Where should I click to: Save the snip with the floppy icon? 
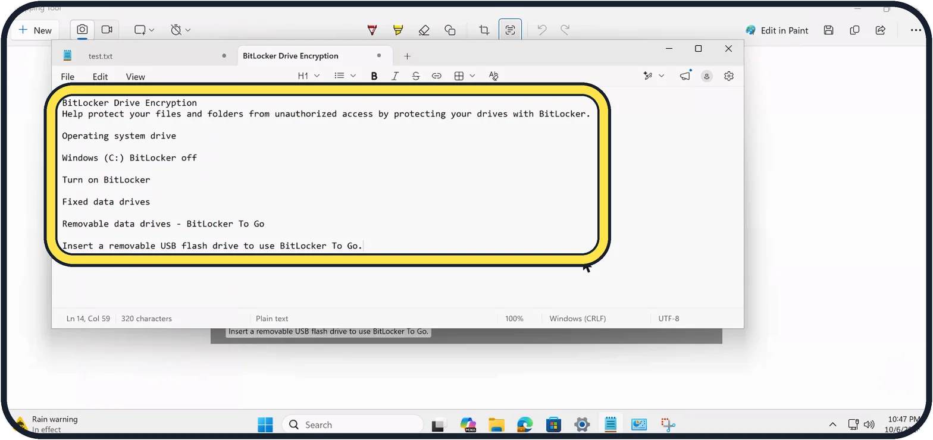pyautogui.click(x=828, y=30)
